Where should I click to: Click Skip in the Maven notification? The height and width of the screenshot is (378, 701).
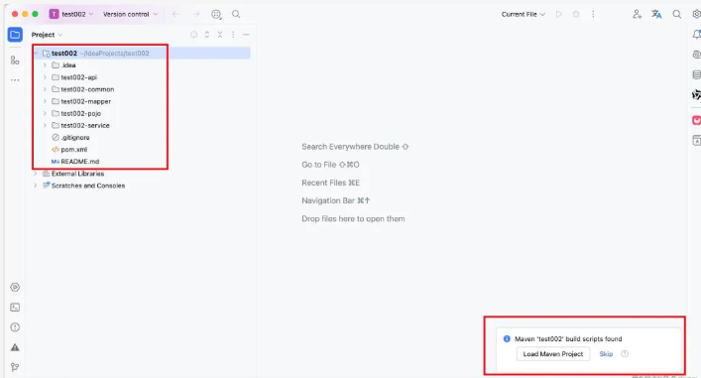coord(606,354)
